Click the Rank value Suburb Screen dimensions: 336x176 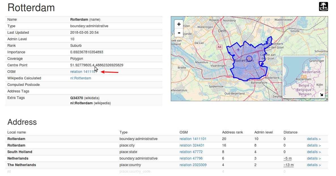click(x=76, y=45)
